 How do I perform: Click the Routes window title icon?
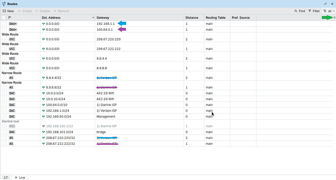tap(3, 4)
